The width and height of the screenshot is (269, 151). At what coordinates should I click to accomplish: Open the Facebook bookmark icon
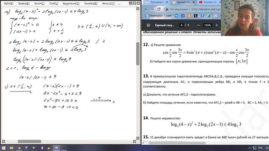(x=202, y=16)
